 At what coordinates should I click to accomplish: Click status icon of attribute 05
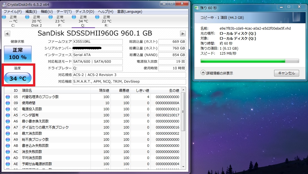click(8, 97)
